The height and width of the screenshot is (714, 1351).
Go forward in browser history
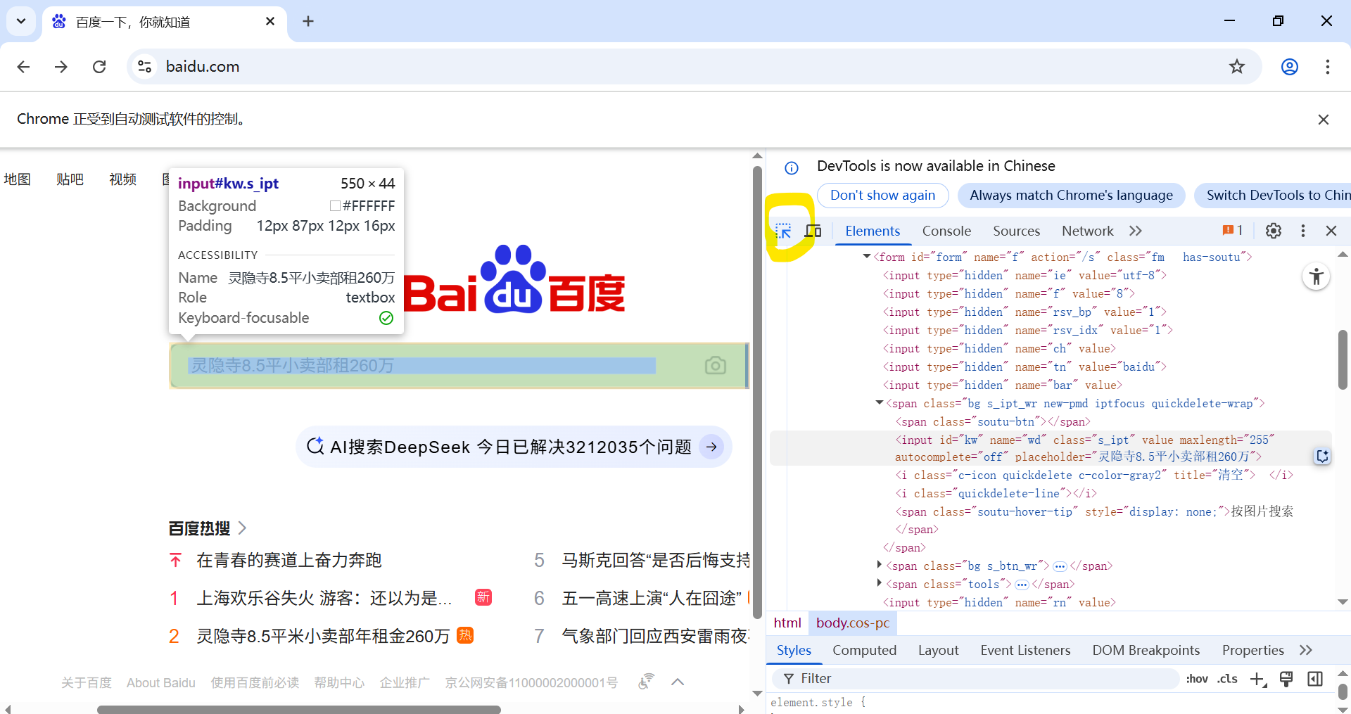pyautogui.click(x=61, y=66)
